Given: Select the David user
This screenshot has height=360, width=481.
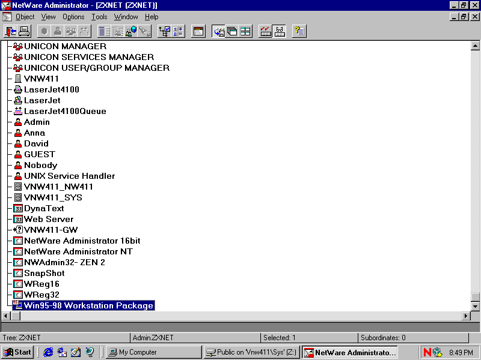Looking at the screenshot, I should pos(31,143).
